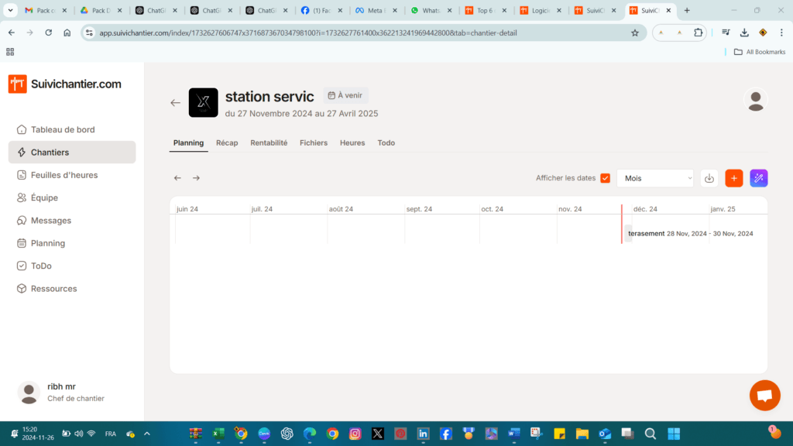
Task: Click the Suivichantier.com logo link
Action: (65, 84)
